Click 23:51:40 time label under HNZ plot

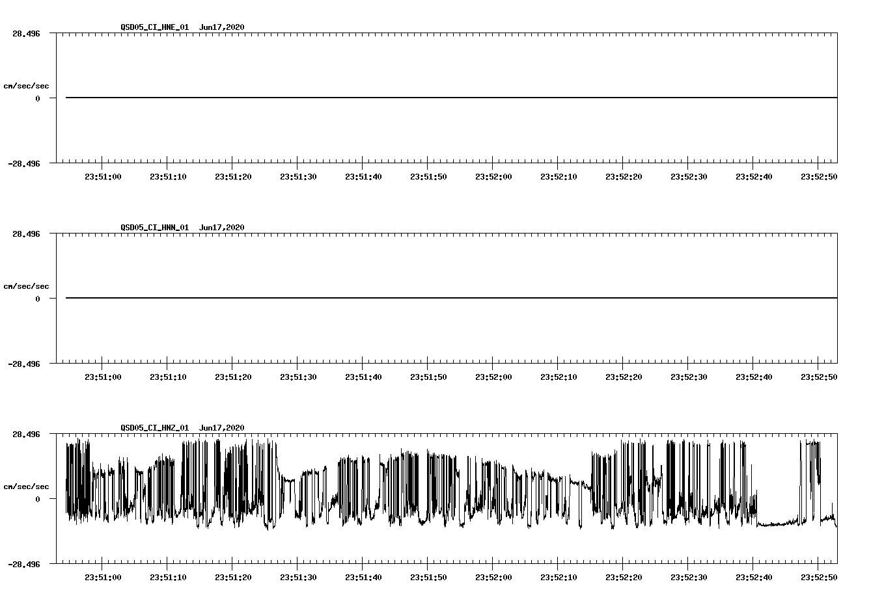(x=363, y=578)
